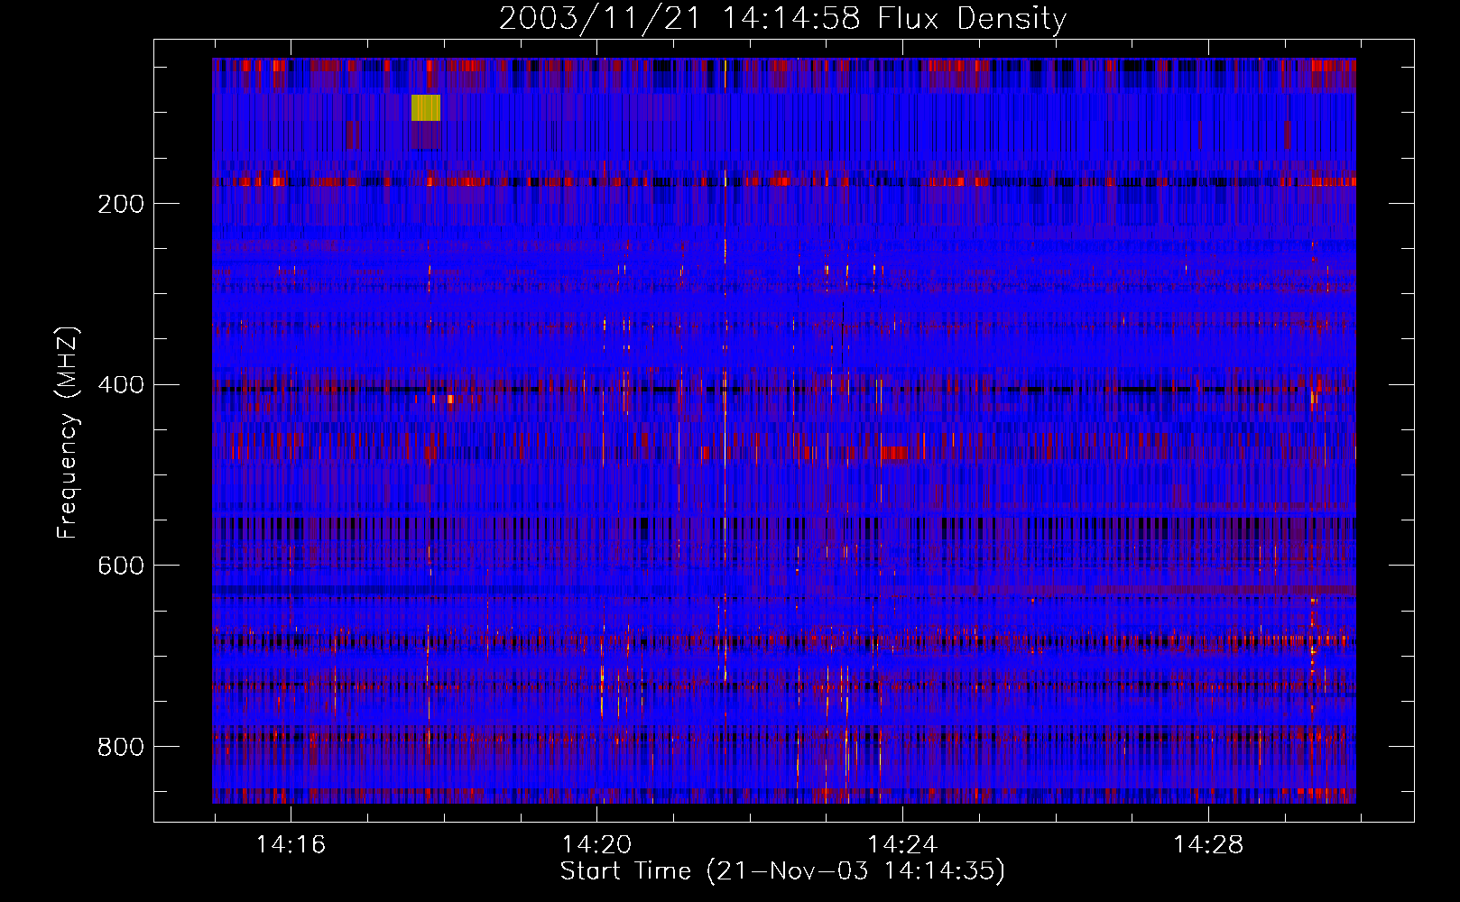Click the "Frequency (MHZ)" y-axis label
The image size is (1460, 902).
(x=67, y=433)
